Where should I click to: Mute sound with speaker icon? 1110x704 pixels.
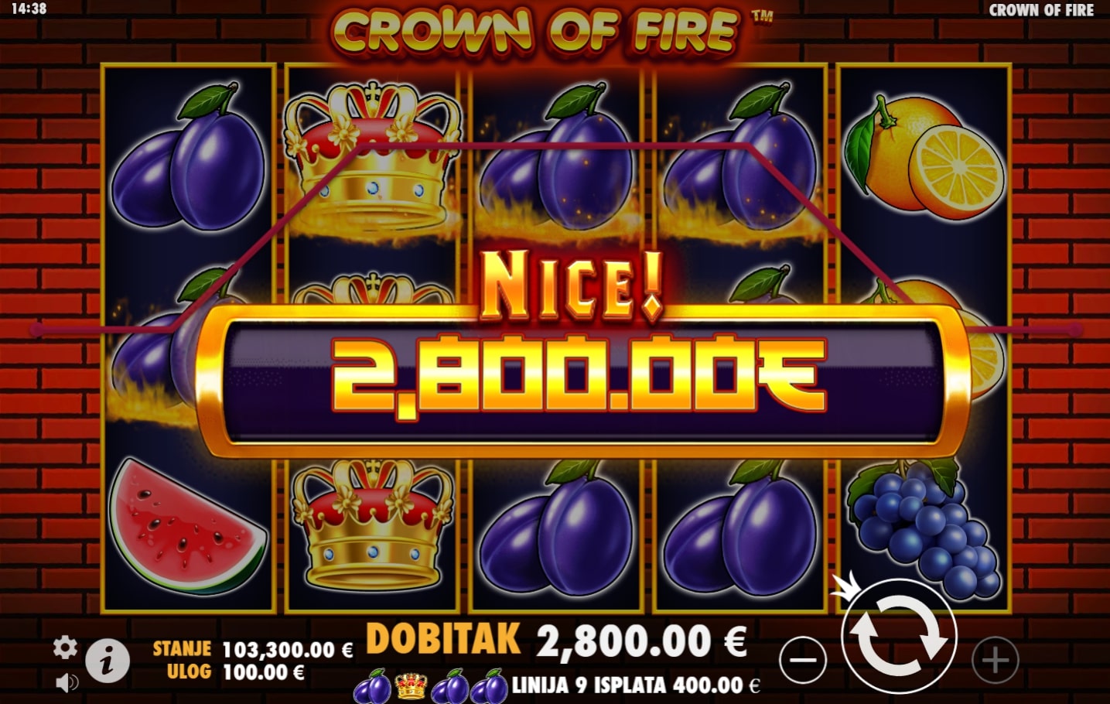coord(67,682)
